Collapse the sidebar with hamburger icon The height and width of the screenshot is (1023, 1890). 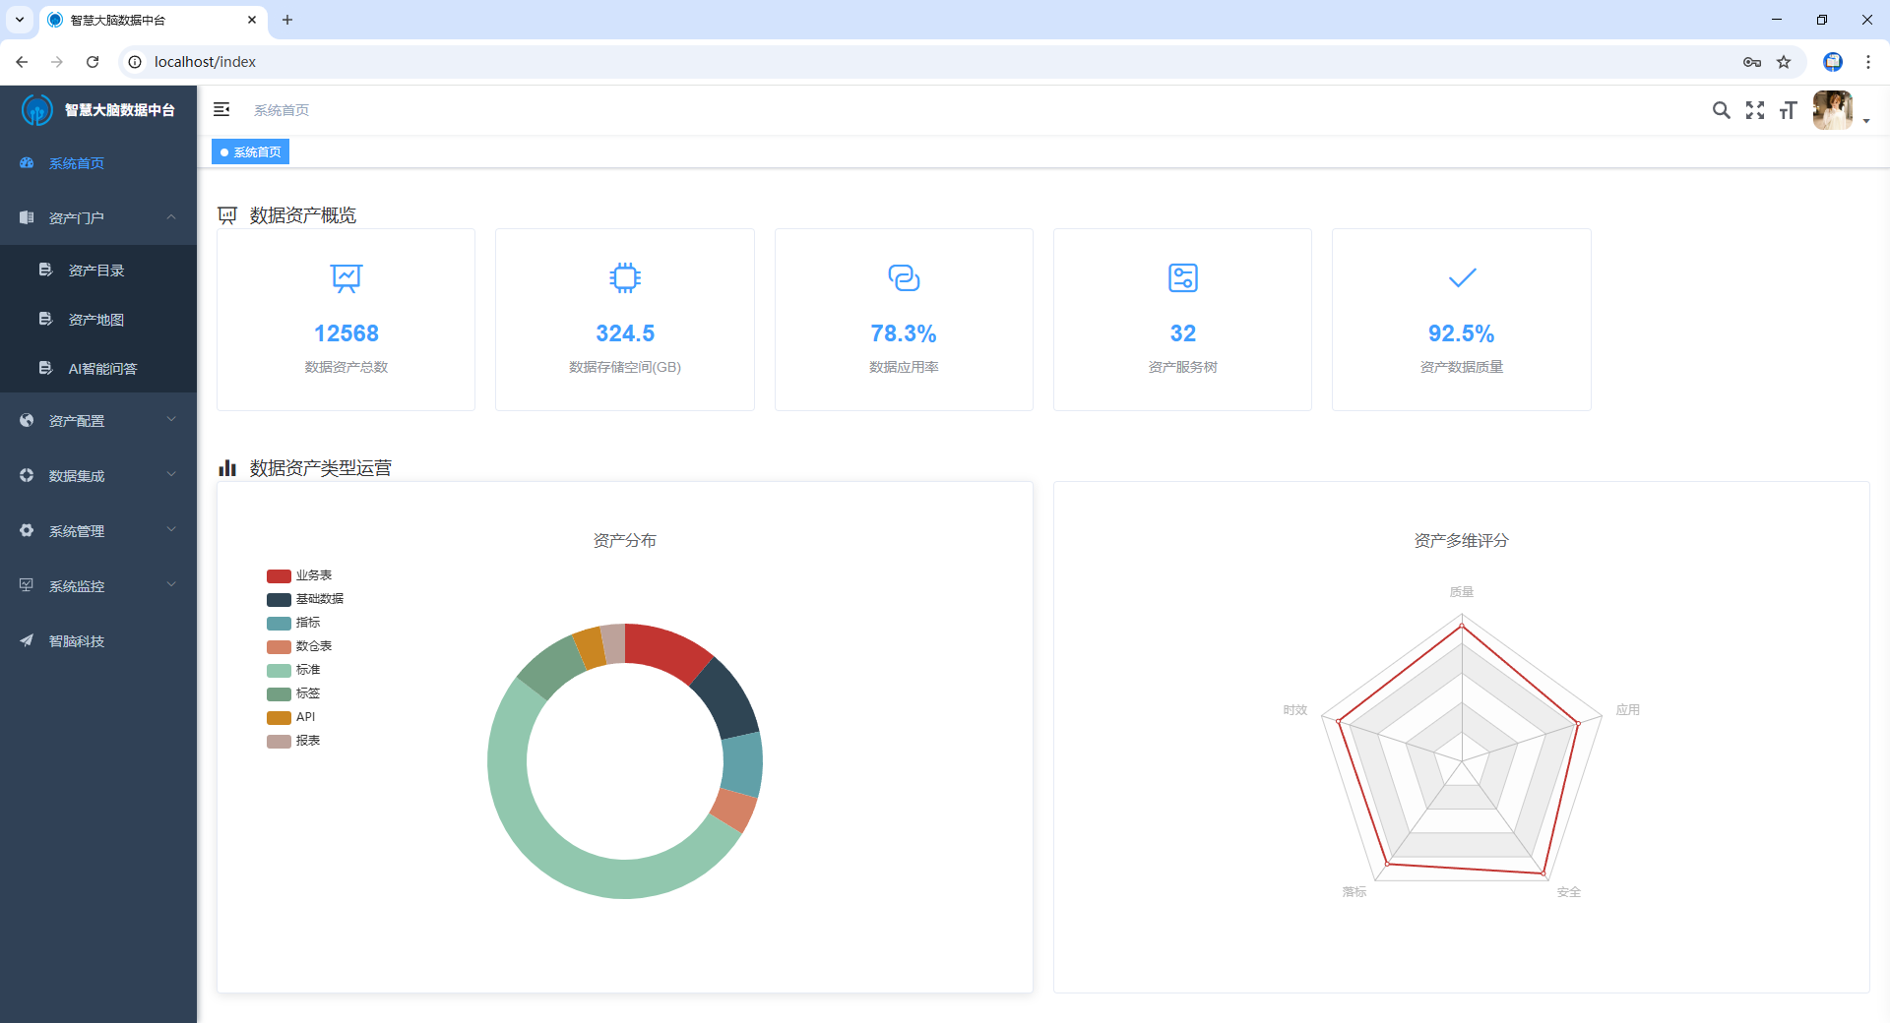point(221,109)
